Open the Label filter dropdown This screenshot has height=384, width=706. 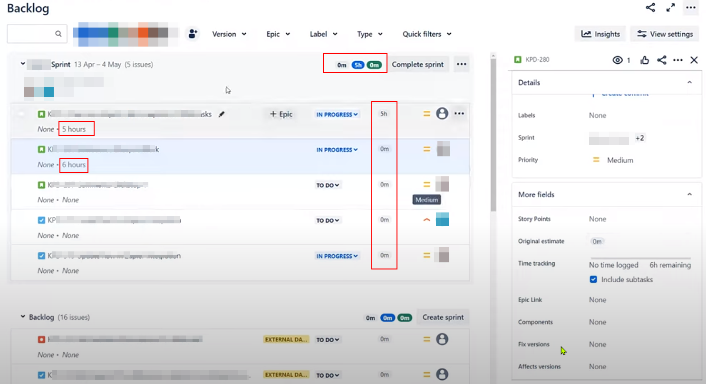(x=323, y=34)
